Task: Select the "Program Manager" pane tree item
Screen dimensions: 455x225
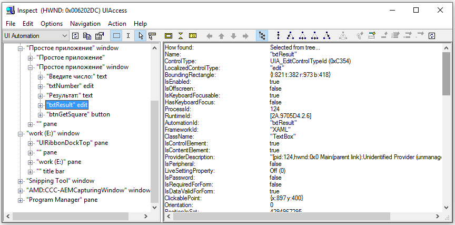Action: click(62, 200)
